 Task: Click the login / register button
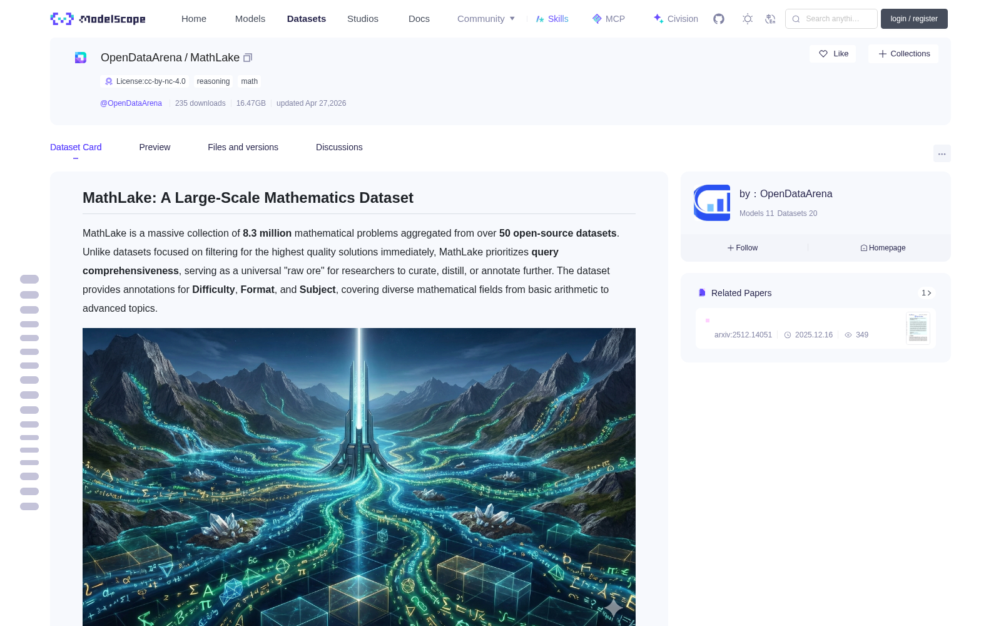pyautogui.click(x=914, y=19)
